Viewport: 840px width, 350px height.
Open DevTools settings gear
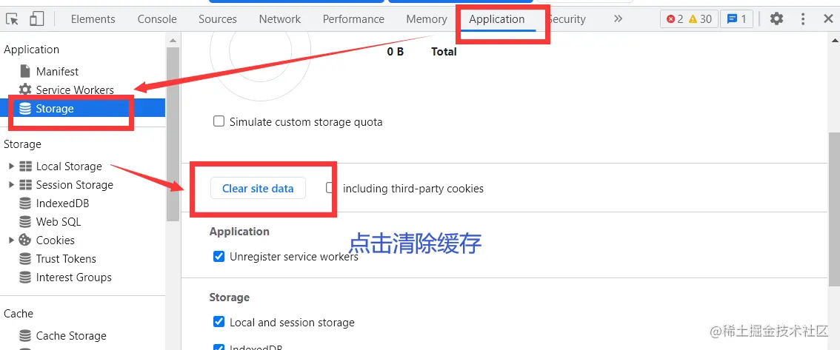776,19
